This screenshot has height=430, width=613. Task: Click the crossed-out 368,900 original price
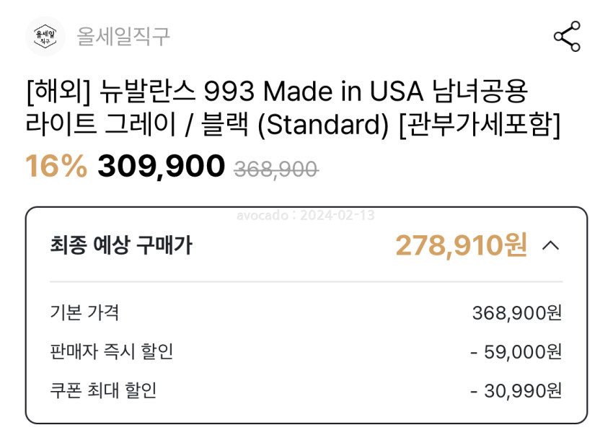click(x=275, y=169)
